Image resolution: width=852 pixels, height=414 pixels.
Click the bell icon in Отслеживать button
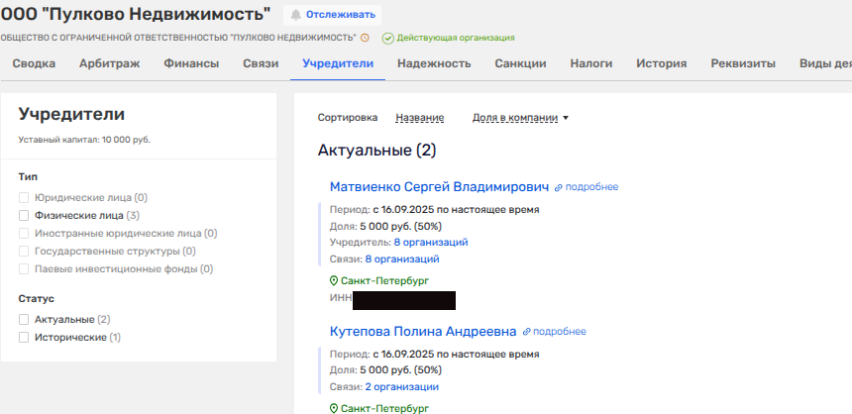296,15
